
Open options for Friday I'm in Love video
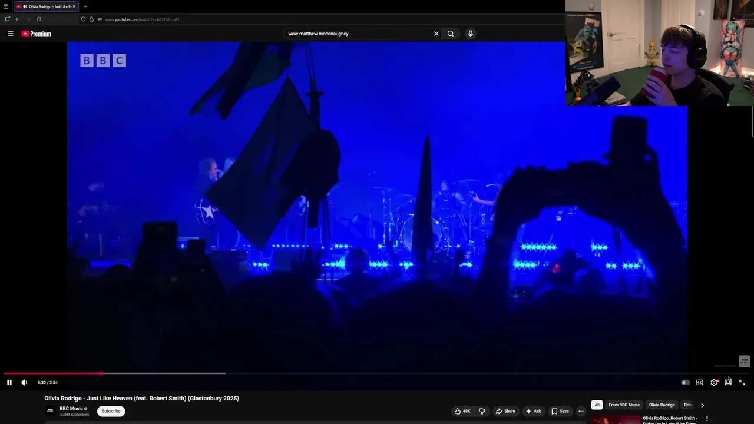(707, 419)
